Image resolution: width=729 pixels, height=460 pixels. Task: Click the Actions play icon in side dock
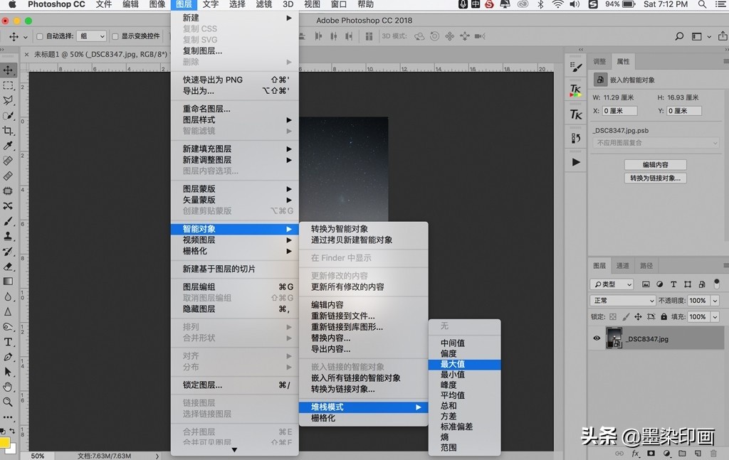[x=576, y=162]
